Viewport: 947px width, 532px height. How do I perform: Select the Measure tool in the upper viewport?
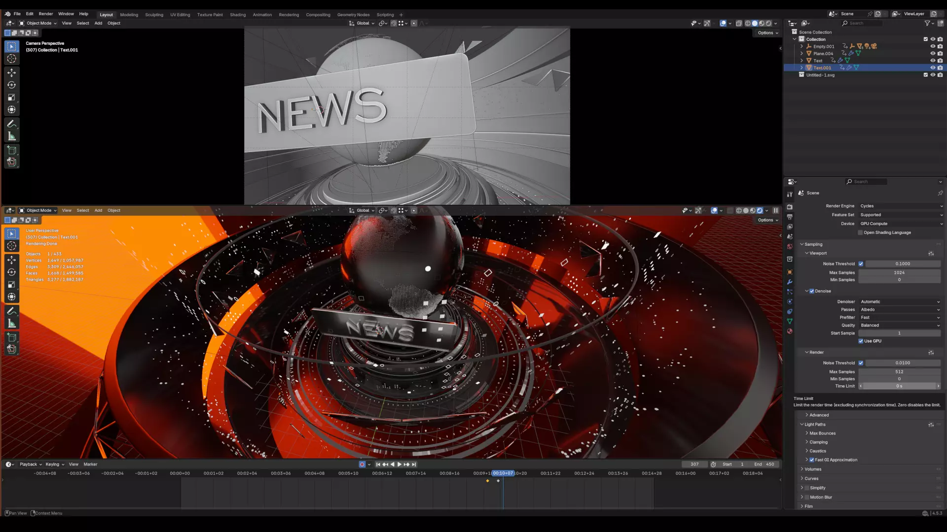(12, 136)
